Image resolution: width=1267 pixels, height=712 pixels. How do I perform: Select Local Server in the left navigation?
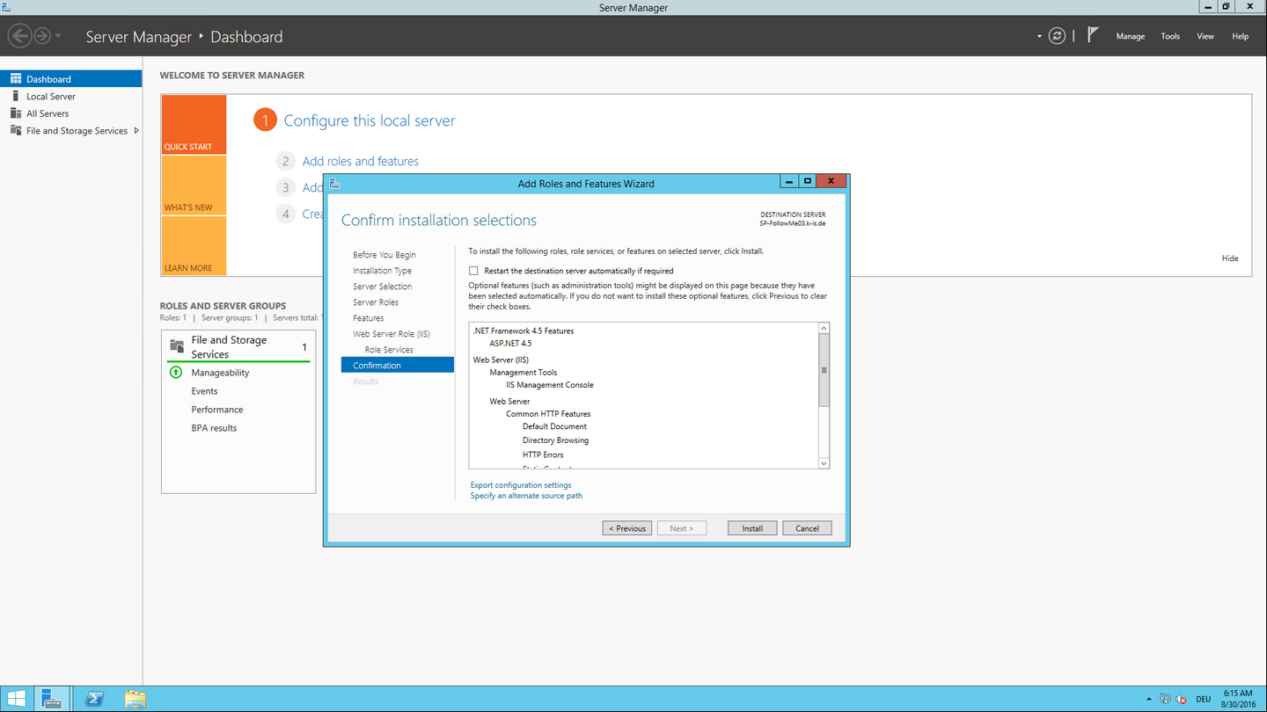(x=70, y=96)
